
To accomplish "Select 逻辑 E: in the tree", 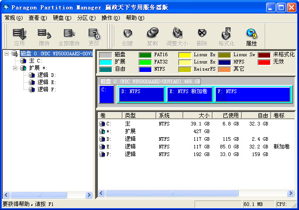I will click(x=46, y=82).
